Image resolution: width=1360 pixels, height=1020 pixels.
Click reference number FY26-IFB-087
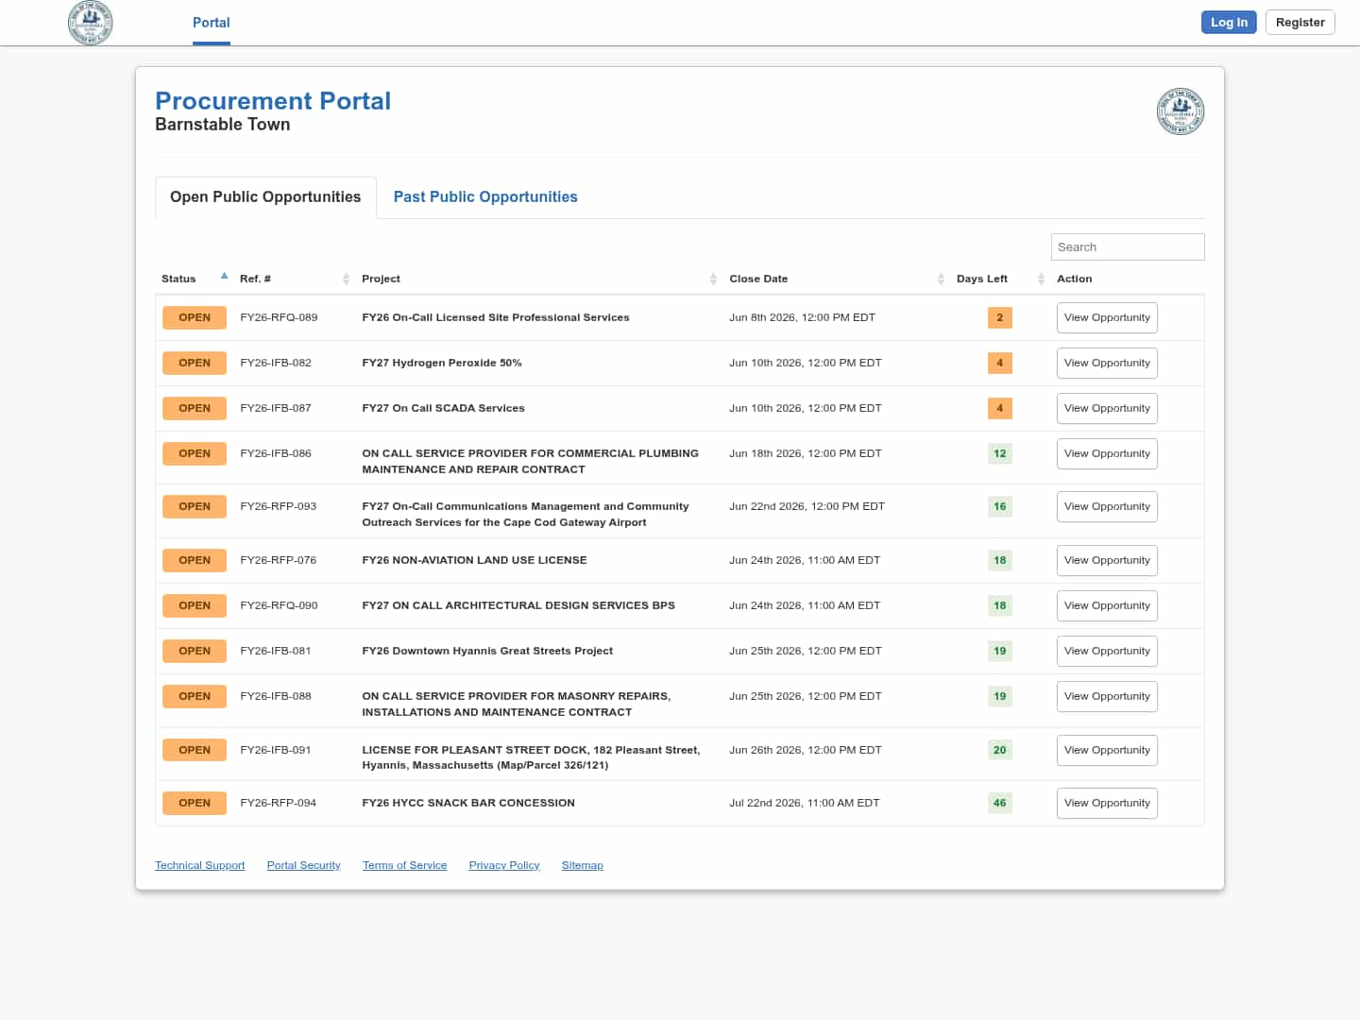(276, 408)
